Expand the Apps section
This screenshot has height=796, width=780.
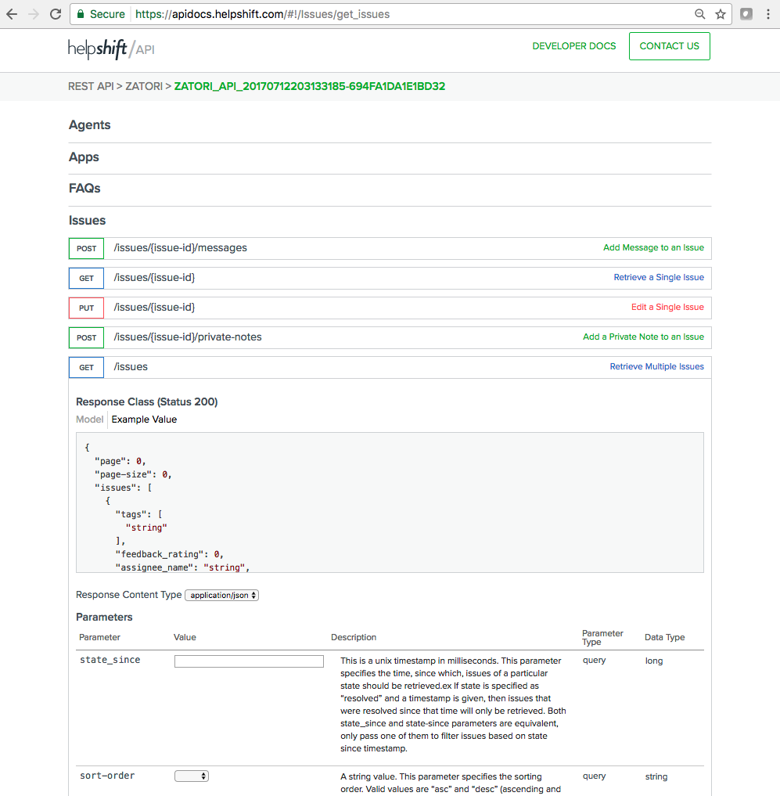(84, 157)
